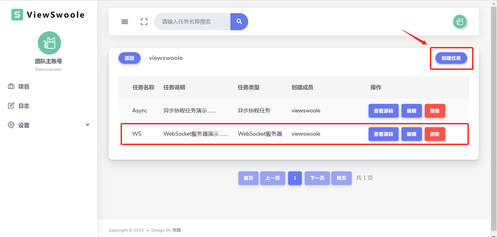The width and height of the screenshot is (497, 237).
Task: Click the 尾页 pagination button
Action: coord(341,178)
